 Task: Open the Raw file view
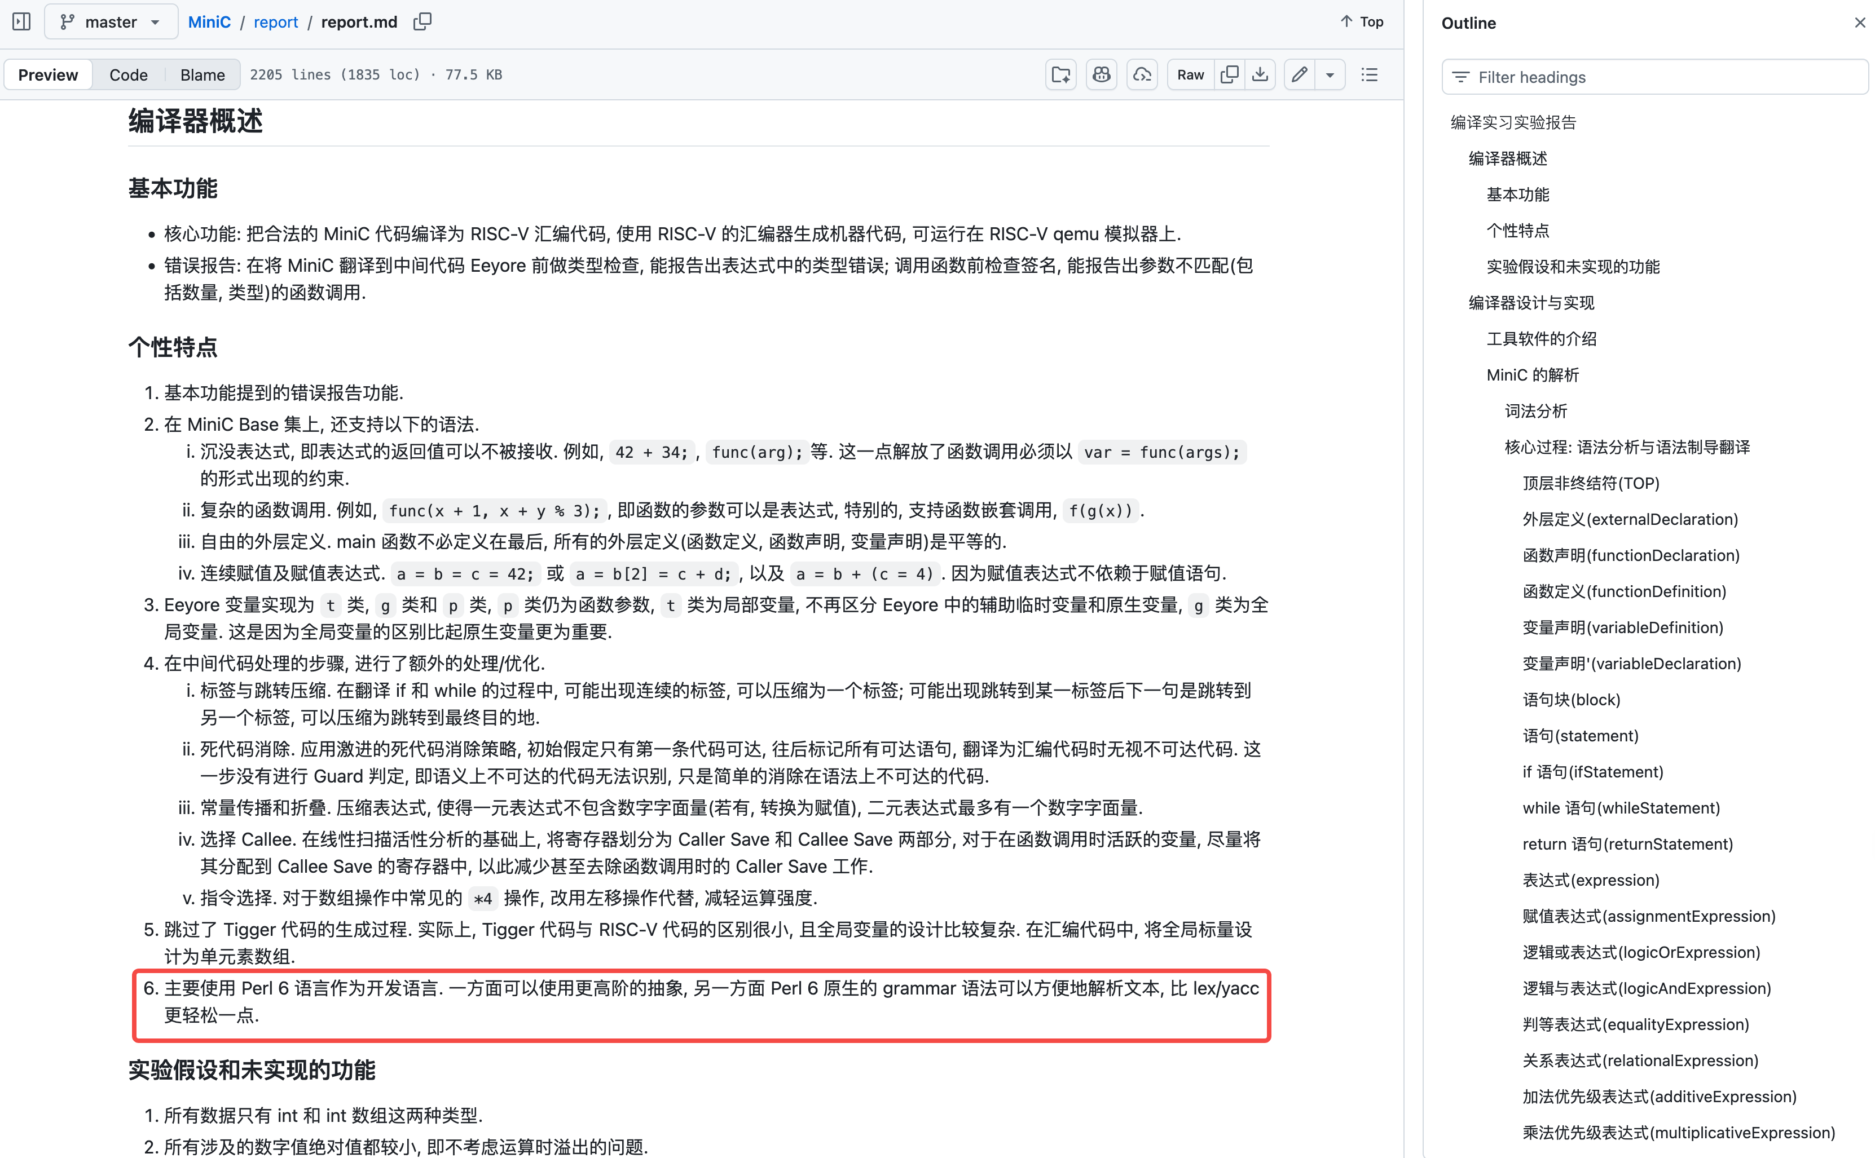pyautogui.click(x=1190, y=74)
